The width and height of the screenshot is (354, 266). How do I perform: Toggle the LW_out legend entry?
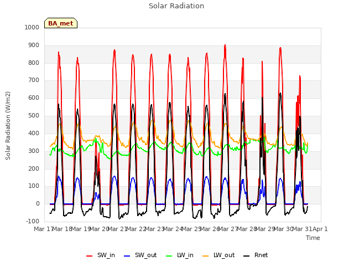[x=218, y=255]
